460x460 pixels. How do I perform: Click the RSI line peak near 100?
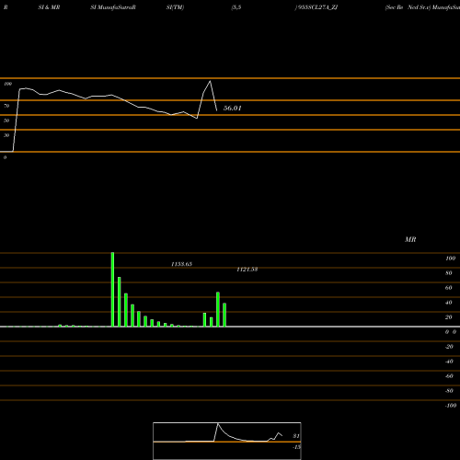point(210,81)
